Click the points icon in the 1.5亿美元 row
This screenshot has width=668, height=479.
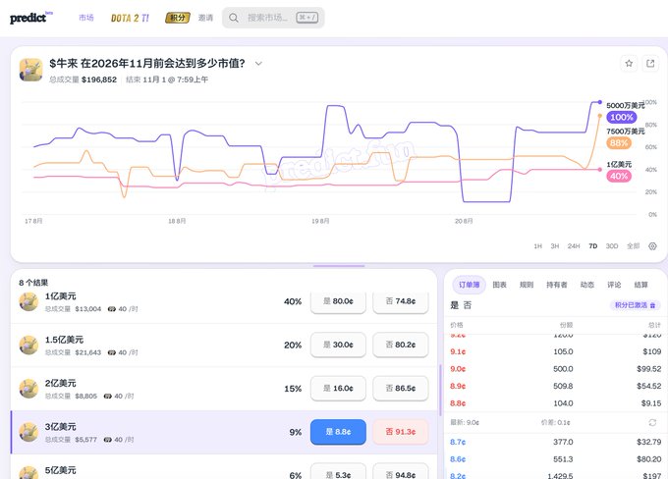point(112,352)
